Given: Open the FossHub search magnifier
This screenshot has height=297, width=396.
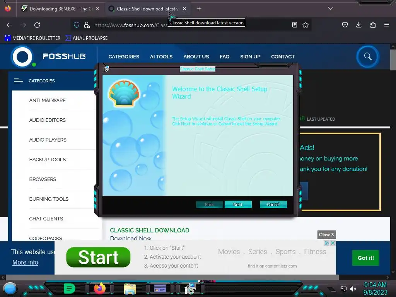Looking at the screenshot, I should pos(368,56).
